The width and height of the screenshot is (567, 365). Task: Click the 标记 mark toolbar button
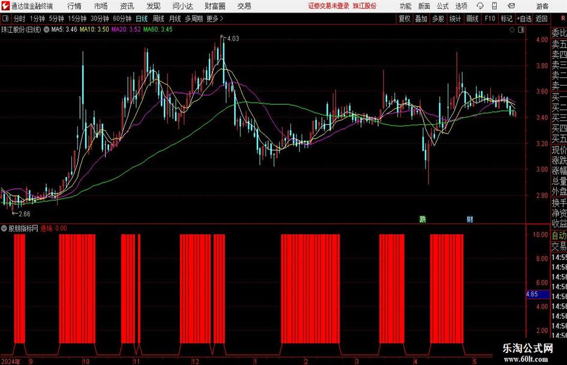(x=506, y=19)
